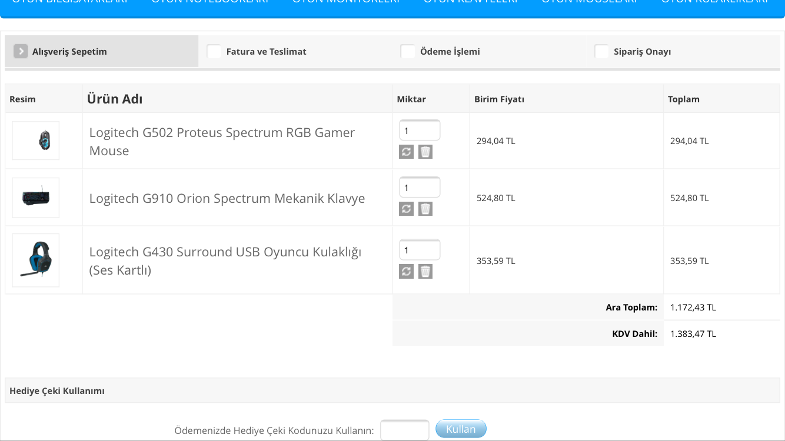Select the 1.383,47 TL total value

coord(693,333)
